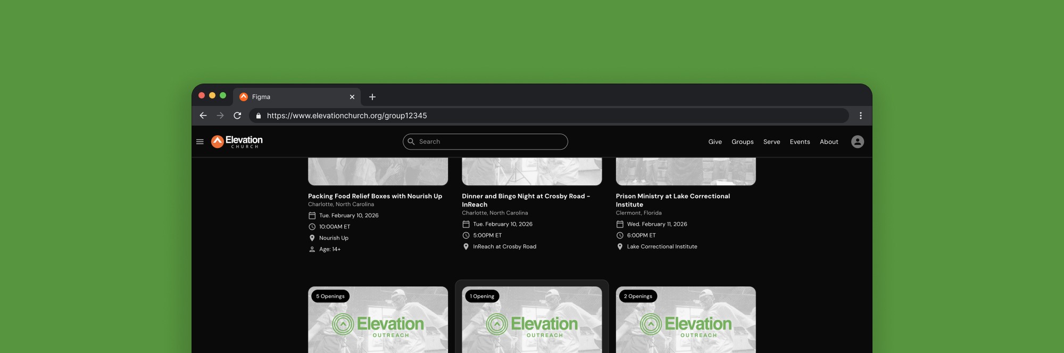Click "Wed. February 11, 2026" text
Screen dimensions: 1064x353
(x=657, y=224)
